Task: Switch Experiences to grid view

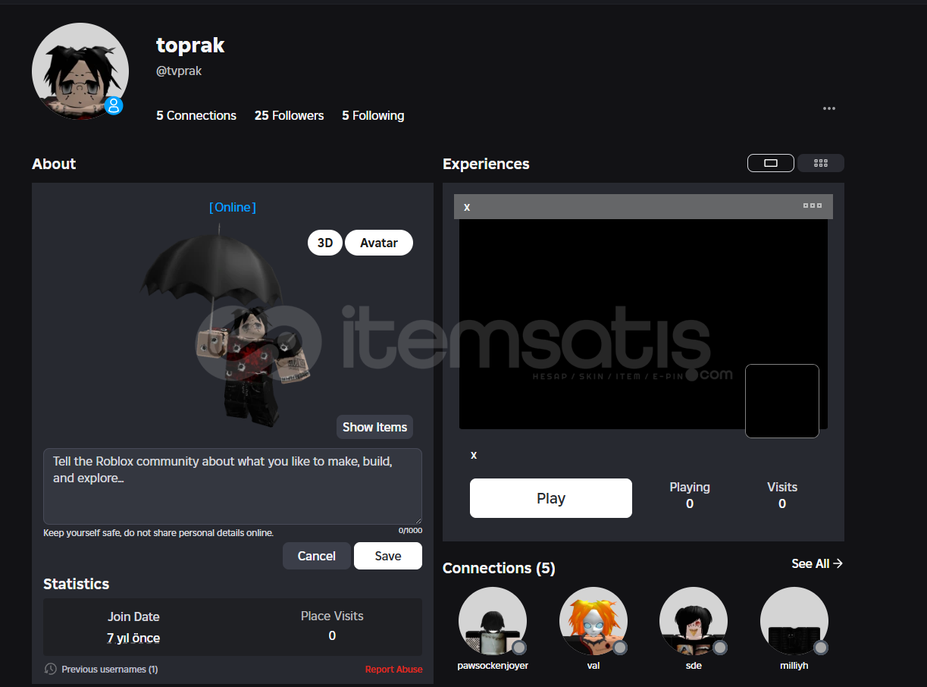Action: pyautogui.click(x=820, y=163)
